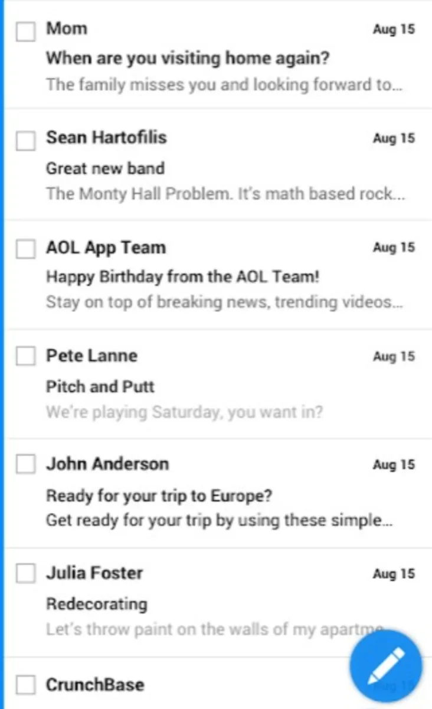
Task: Open the "Redecorating" email subject
Action: [97, 604]
